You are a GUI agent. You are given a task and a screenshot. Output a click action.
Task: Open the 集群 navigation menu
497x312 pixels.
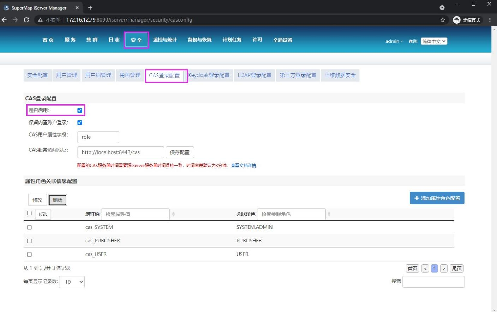(92, 40)
